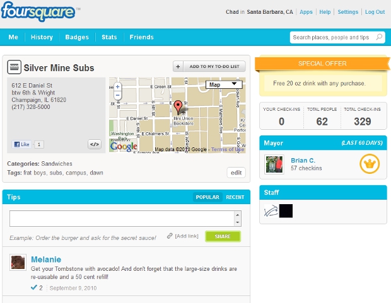
Task: Click the 'campus' tag
Action: (76, 173)
